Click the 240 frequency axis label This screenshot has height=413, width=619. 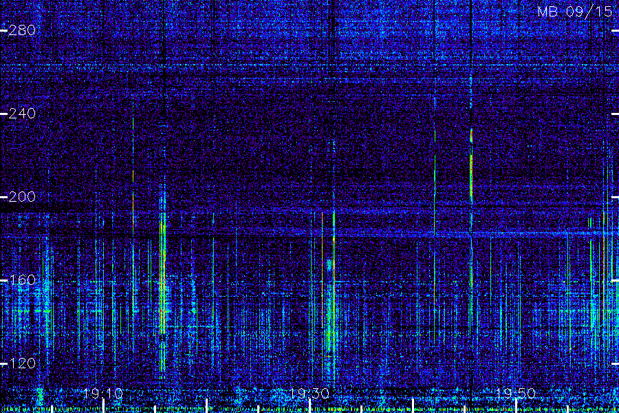click(22, 114)
